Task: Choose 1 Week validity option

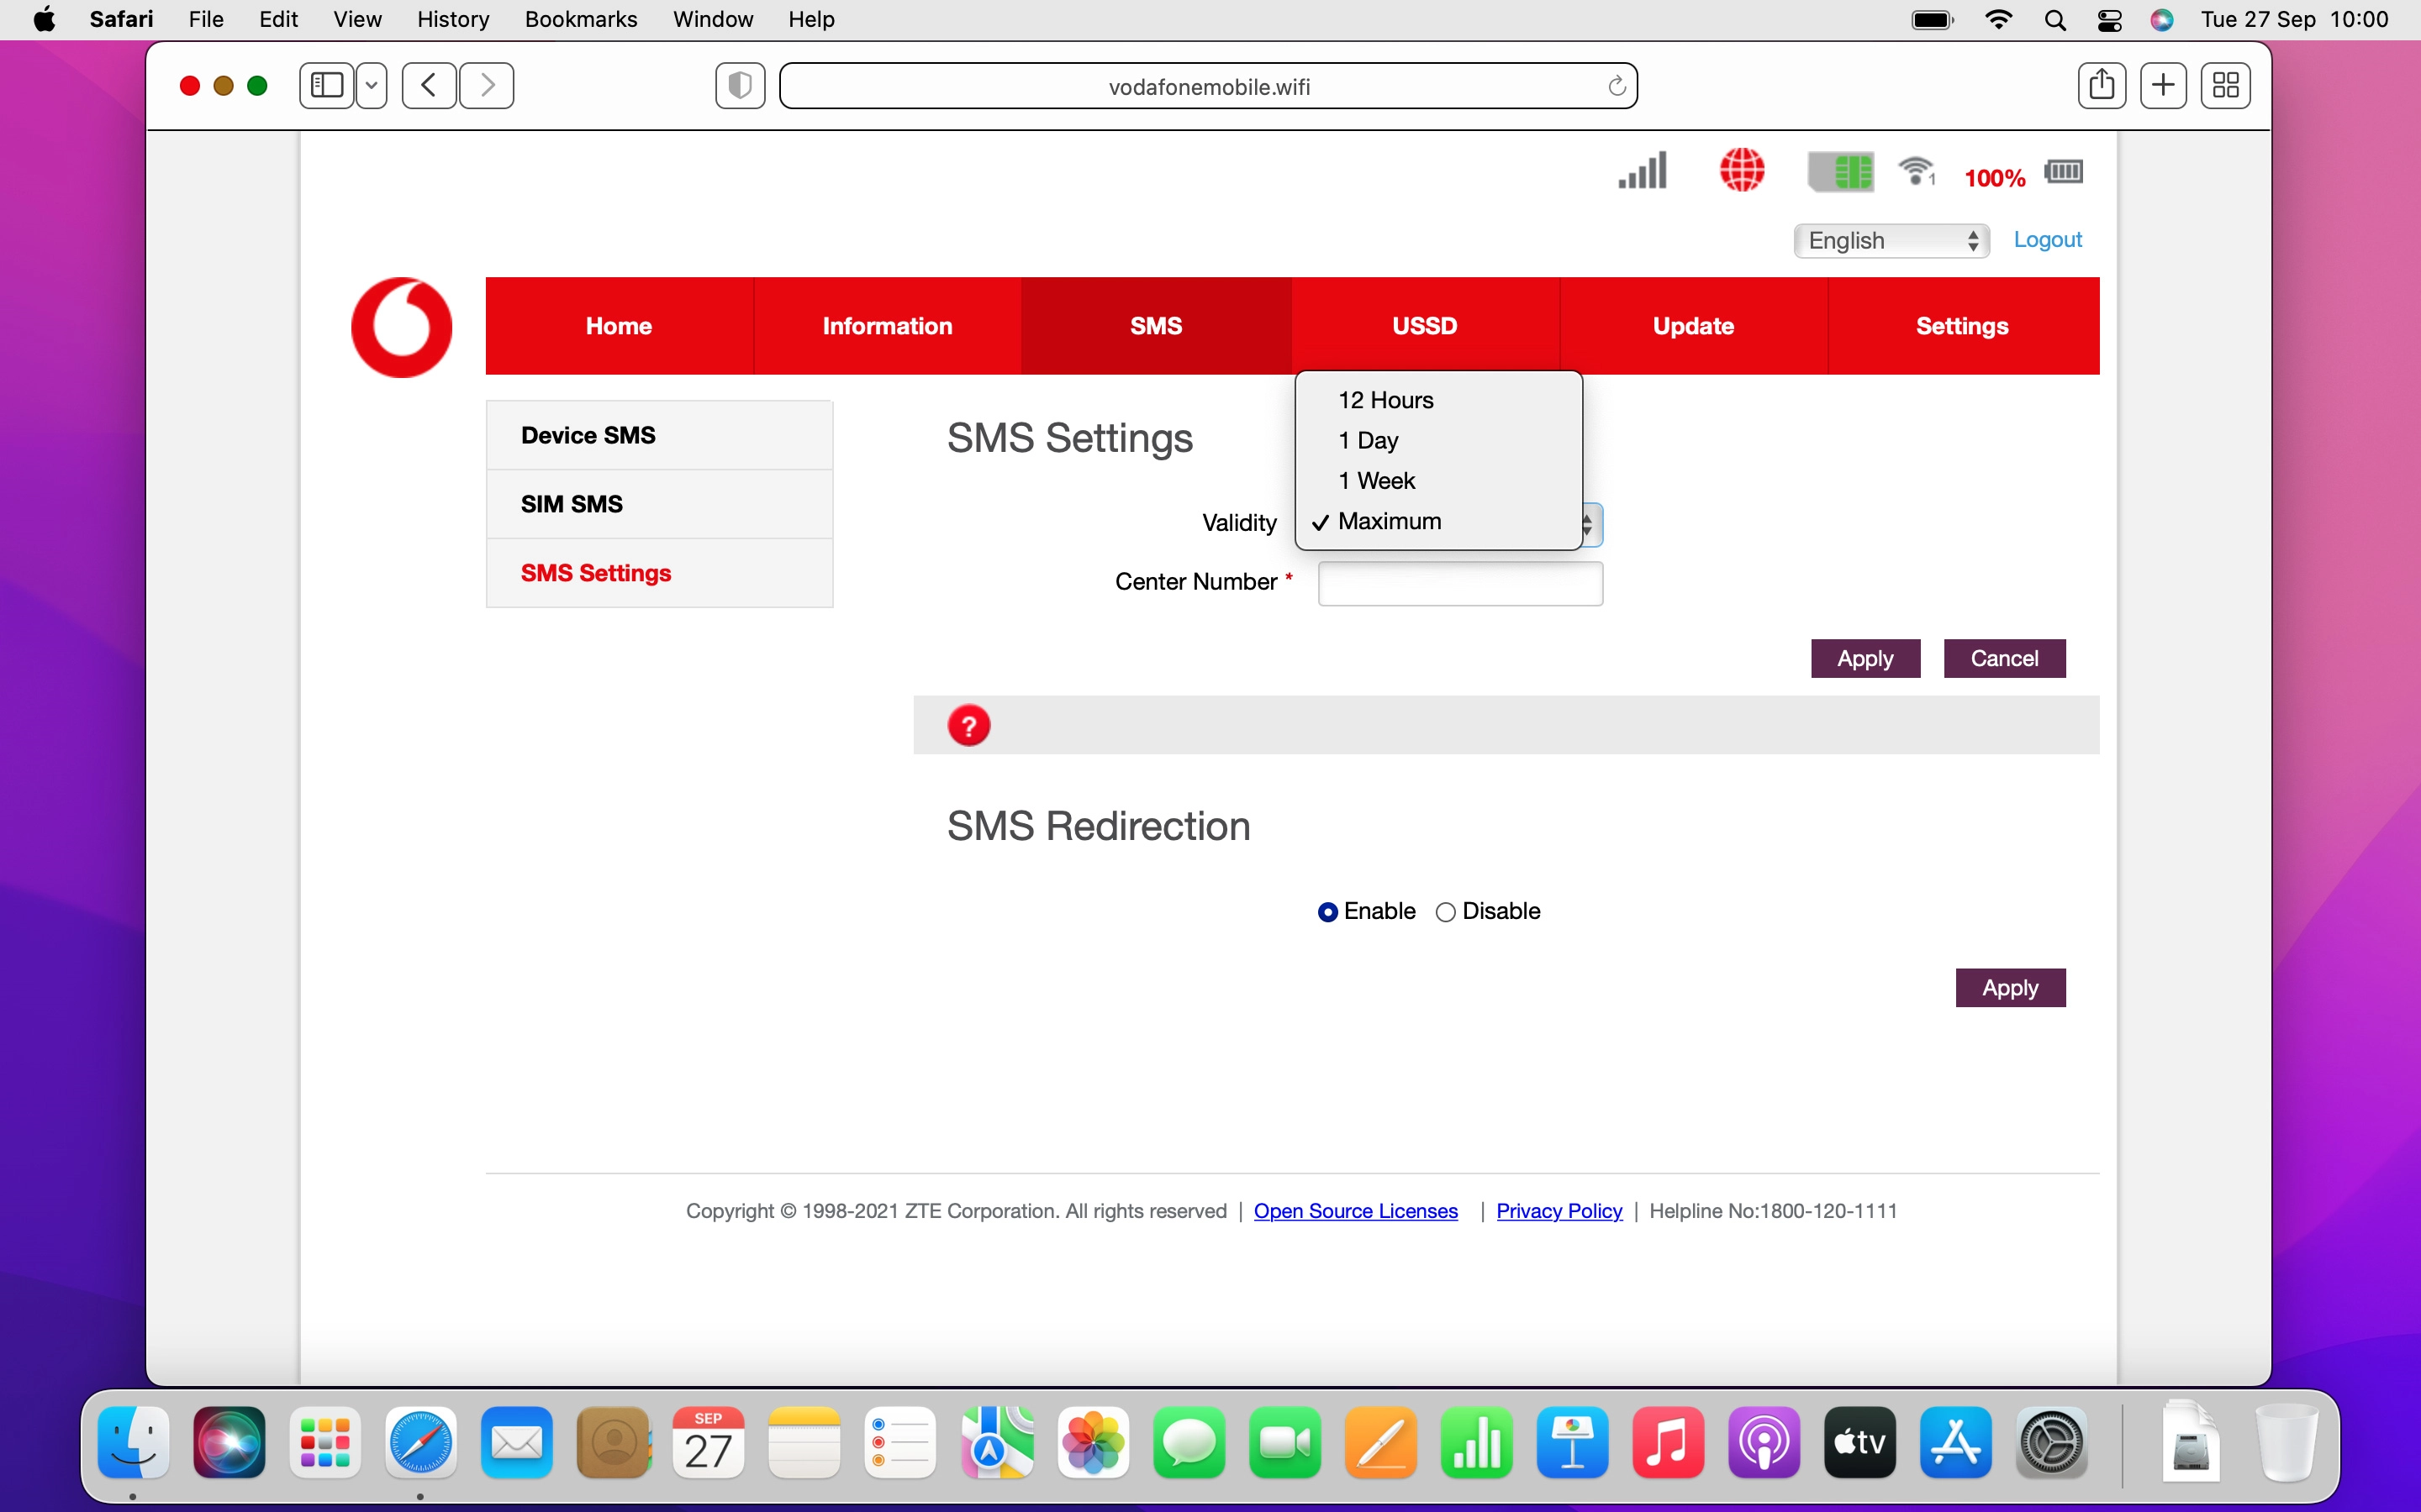Action: point(1377,481)
